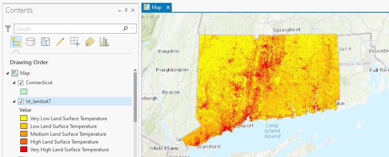This screenshot has height=157, width=389.
Task: Click the 'Value' legend heading
Action: (25, 110)
